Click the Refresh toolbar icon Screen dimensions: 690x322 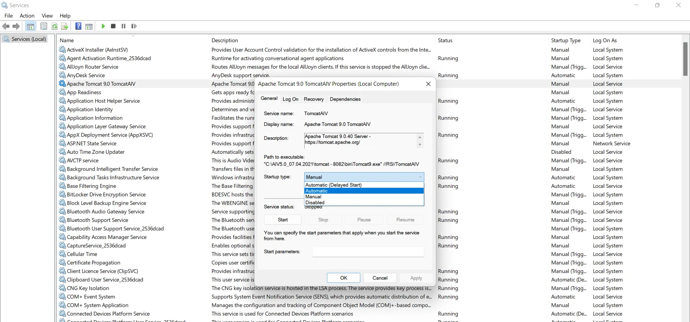click(54, 26)
